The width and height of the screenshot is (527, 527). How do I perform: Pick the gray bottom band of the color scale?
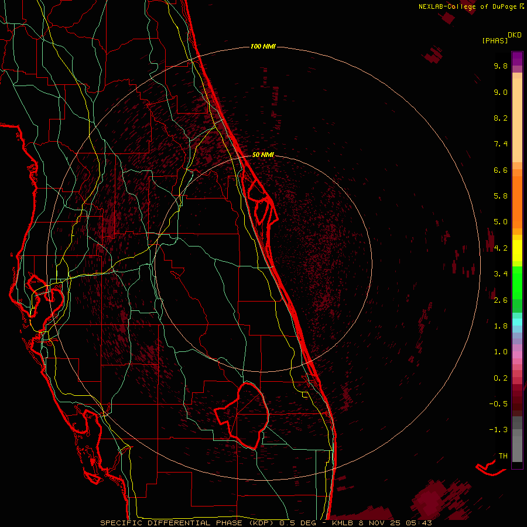click(x=517, y=449)
